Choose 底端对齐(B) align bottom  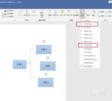click(90, 38)
